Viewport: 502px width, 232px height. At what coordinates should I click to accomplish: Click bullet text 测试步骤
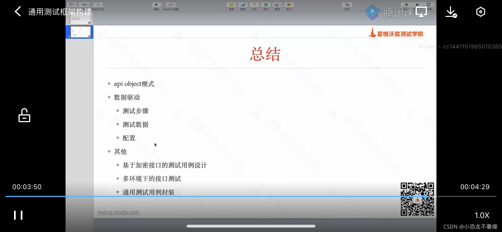tap(136, 111)
